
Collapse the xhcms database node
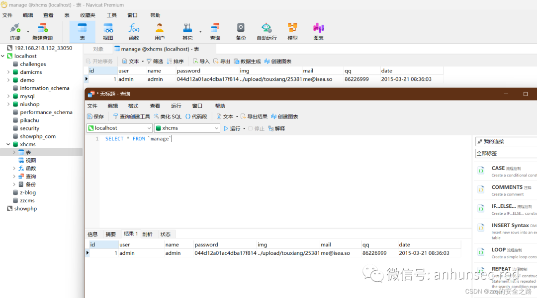click(x=8, y=144)
